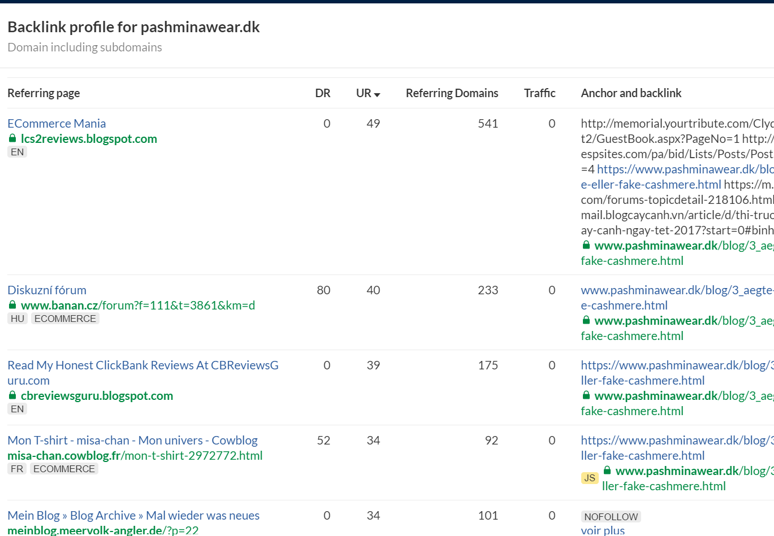Open the Diskuzní fórum page link

pyautogui.click(x=47, y=290)
